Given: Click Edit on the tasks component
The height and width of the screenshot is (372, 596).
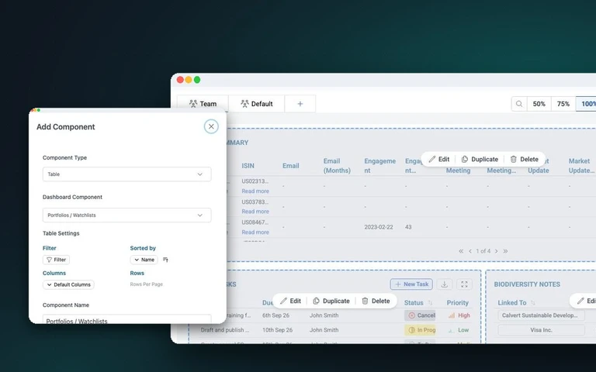Looking at the screenshot, I should click(291, 301).
